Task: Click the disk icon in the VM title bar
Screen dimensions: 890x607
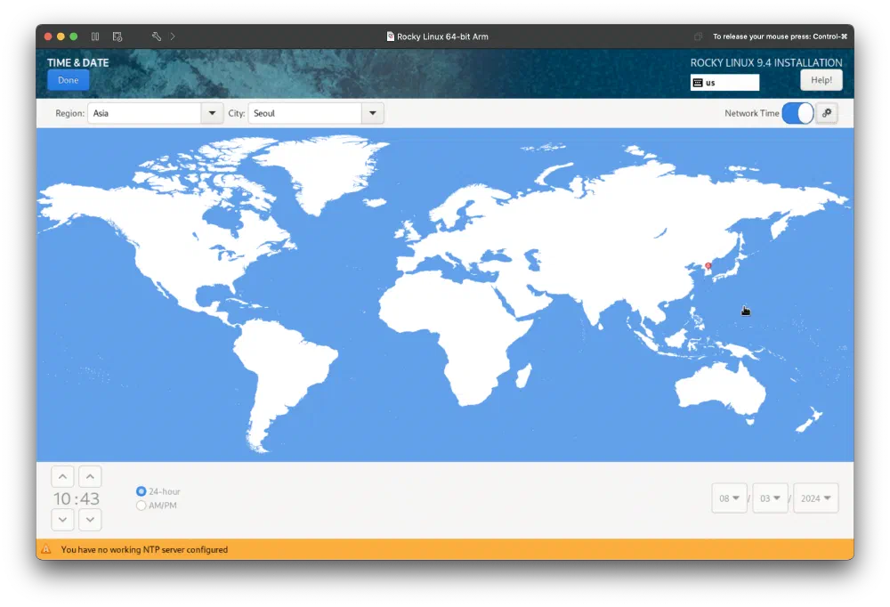Action: tap(117, 36)
